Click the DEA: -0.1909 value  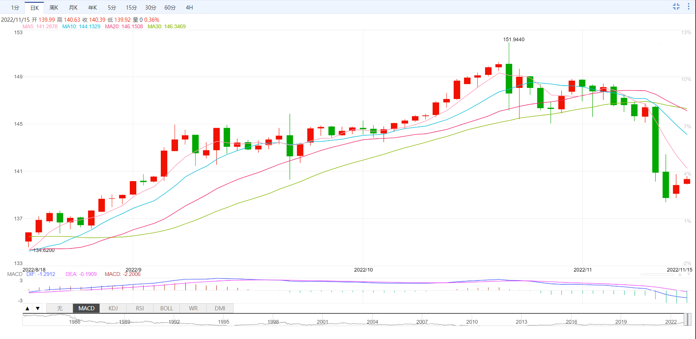(x=81, y=274)
